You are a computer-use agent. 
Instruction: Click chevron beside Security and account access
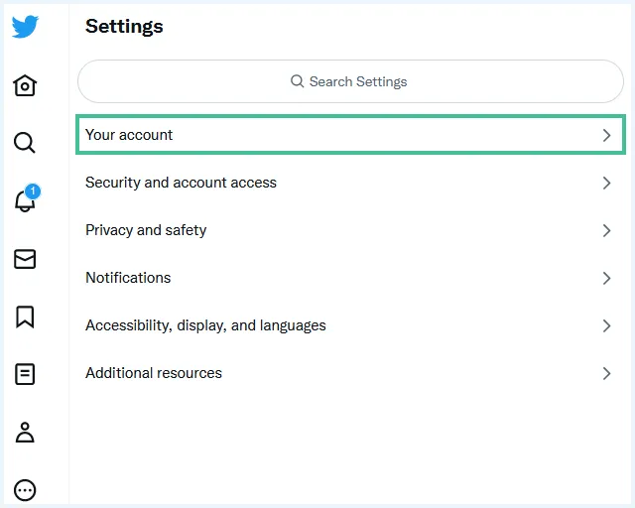[x=606, y=184]
